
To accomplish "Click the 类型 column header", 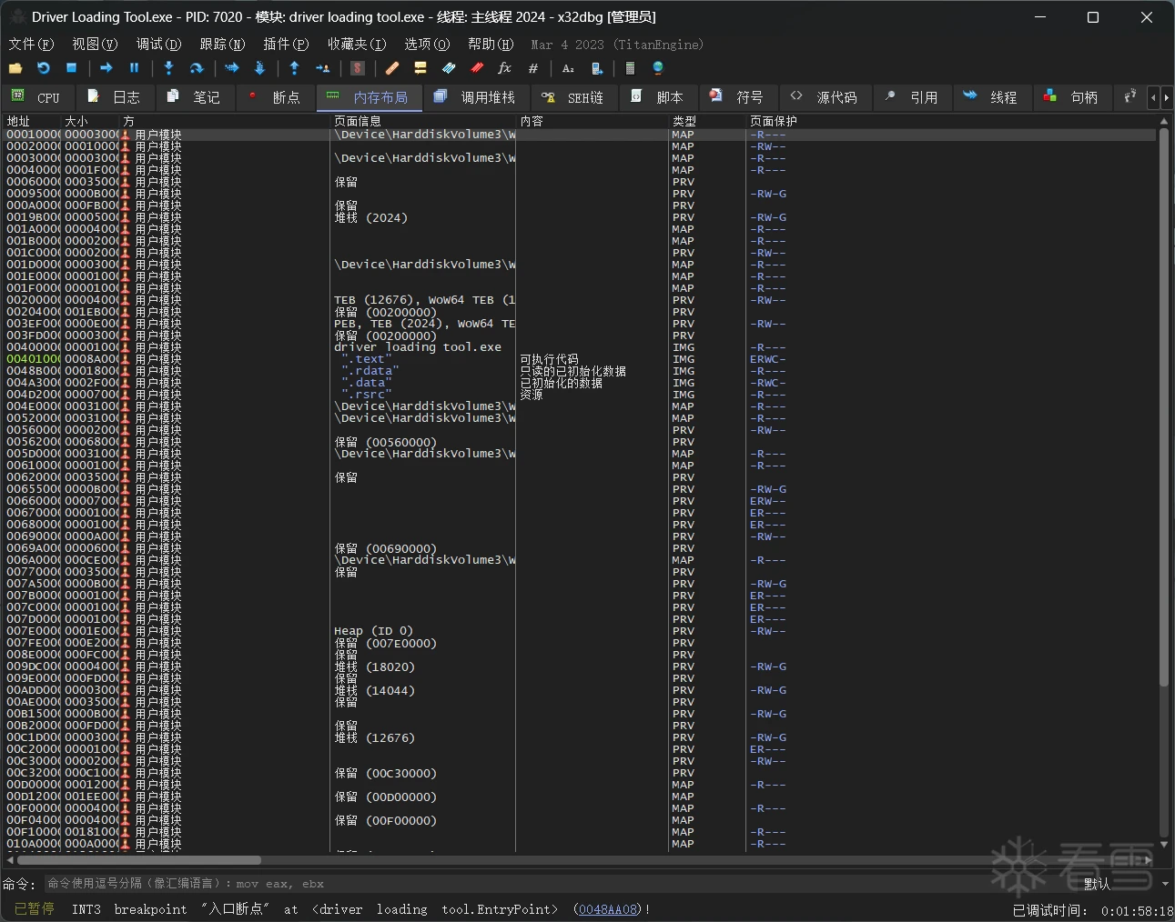I will 707,121.
